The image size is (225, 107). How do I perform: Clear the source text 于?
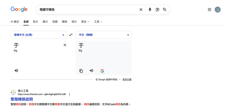(x=65, y=45)
